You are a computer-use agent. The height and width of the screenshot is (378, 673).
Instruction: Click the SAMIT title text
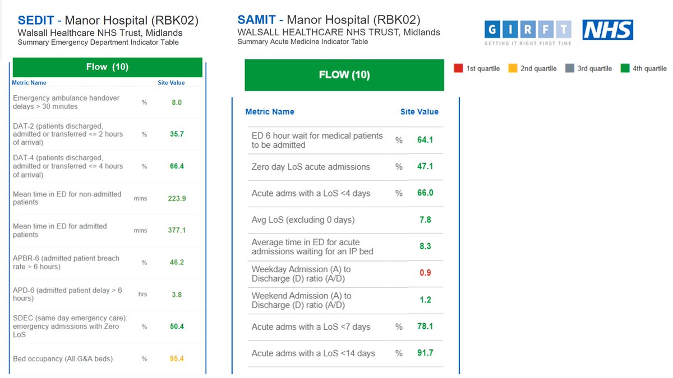point(329,21)
